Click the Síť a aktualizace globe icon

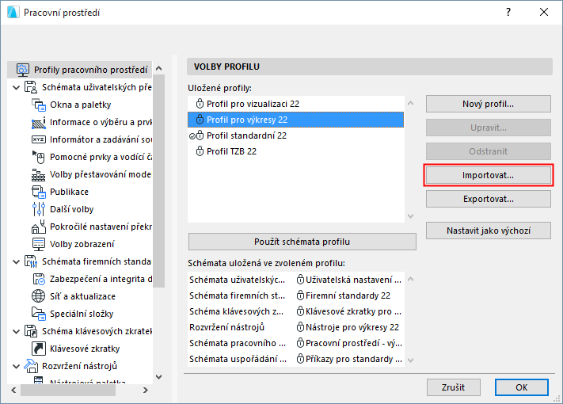(39, 296)
